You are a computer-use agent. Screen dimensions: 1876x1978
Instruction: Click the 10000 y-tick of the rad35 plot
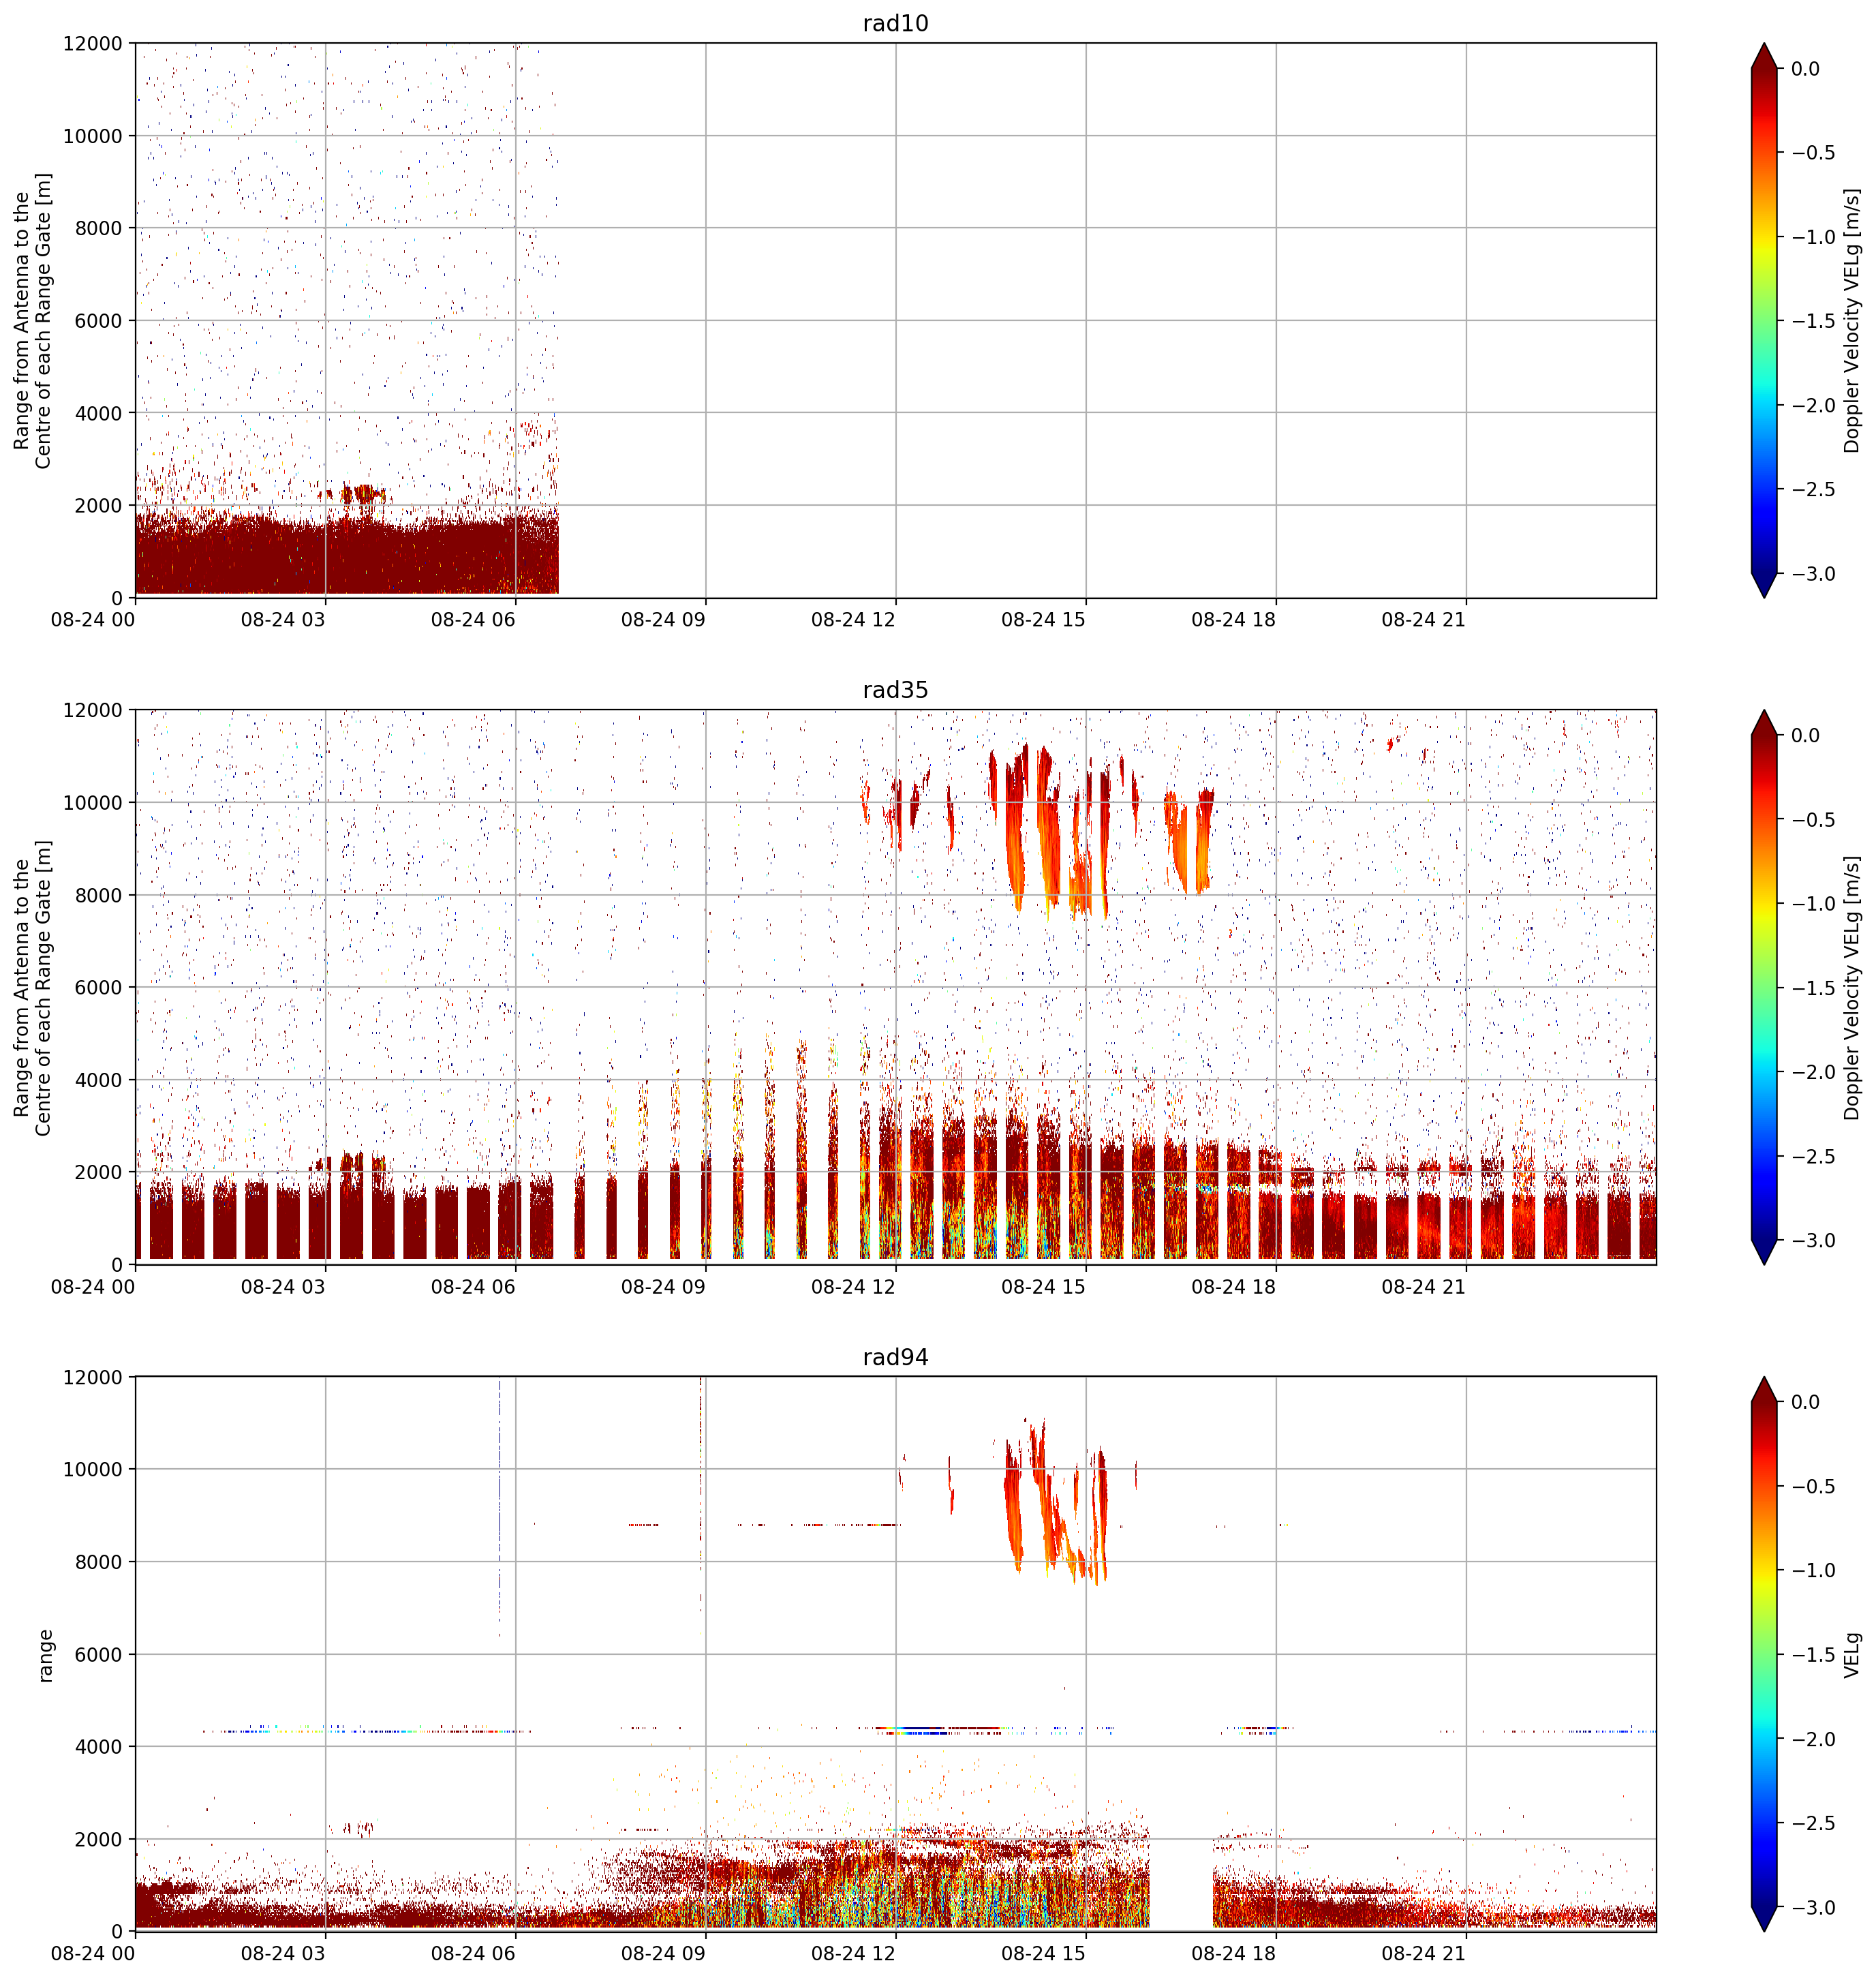point(92,802)
